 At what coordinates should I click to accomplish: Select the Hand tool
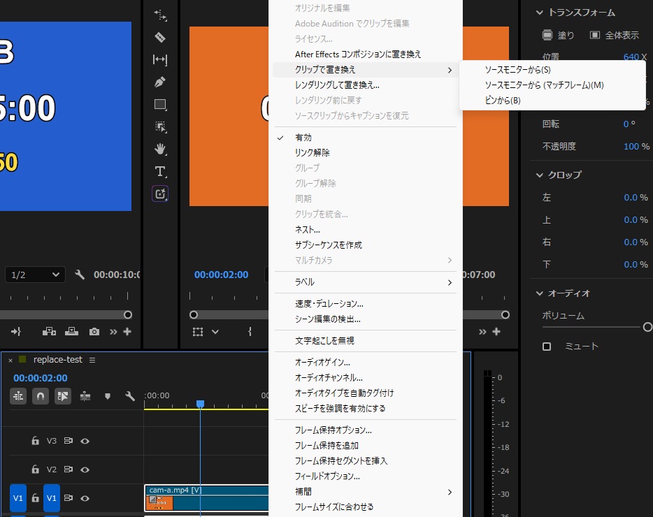click(160, 149)
